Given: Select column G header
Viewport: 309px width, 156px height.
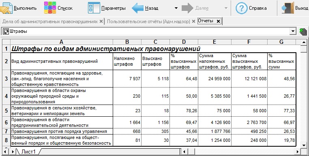Looking at the screenshot, I should click(281, 42).
